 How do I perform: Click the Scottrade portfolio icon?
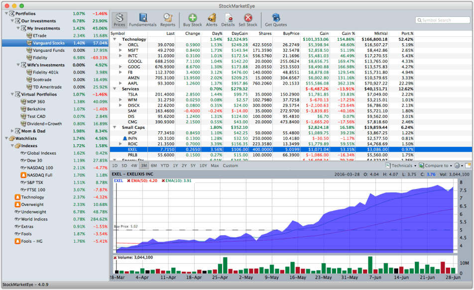(29, 80)
